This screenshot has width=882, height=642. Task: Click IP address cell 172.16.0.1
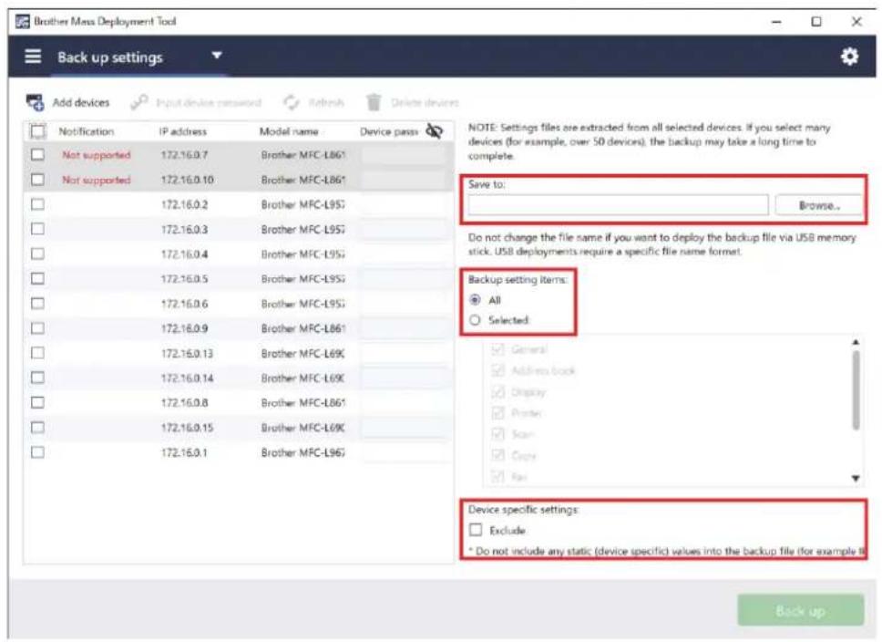tap(184, 452)
